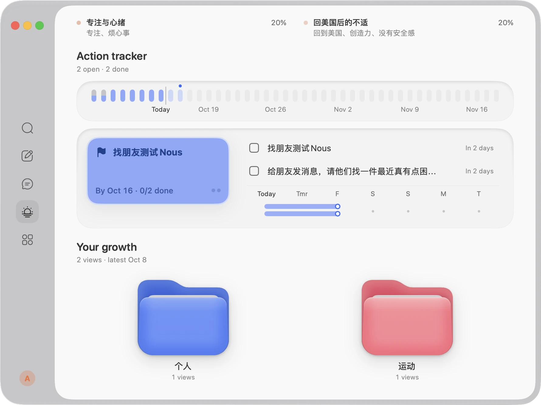Click 回到美国、创造力、没有安全感 subtitle text
Viewport: 541px width, 405px height.
(x=364, y=33)
